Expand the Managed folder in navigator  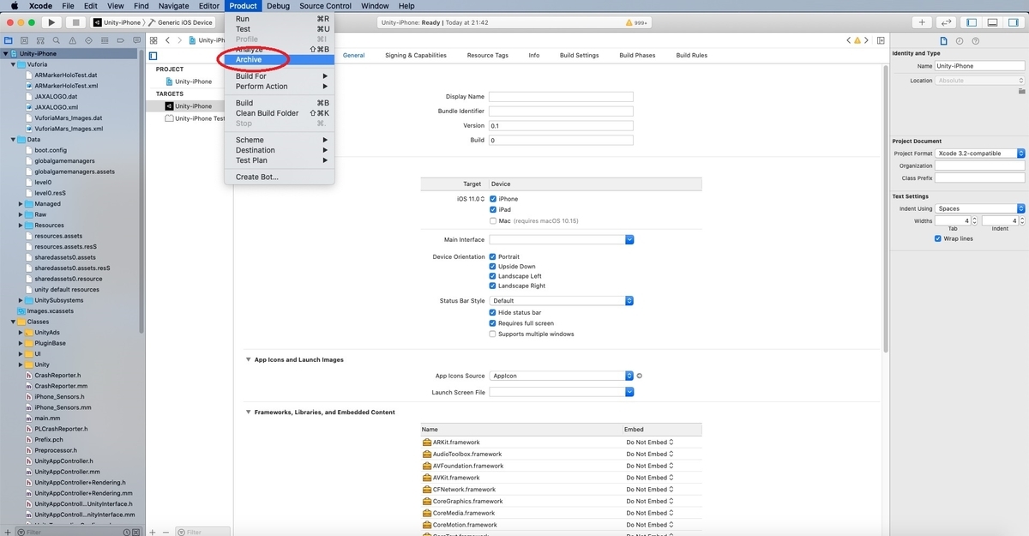[x=21, y=204]
